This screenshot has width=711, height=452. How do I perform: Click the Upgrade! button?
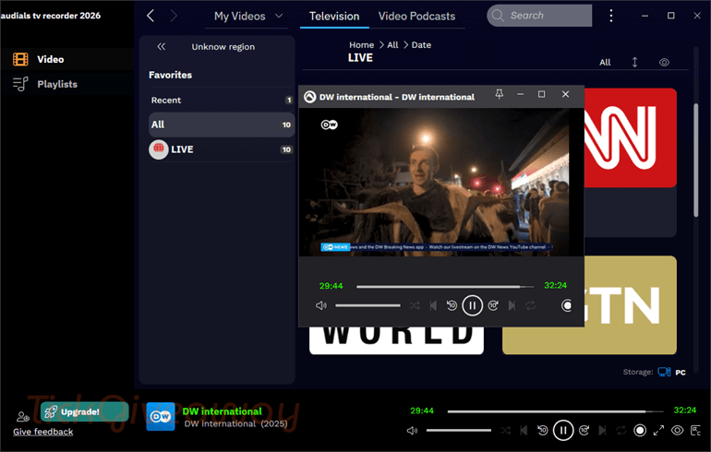84,411
